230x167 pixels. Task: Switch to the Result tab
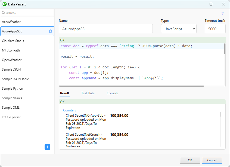click(x=64, y=93)
